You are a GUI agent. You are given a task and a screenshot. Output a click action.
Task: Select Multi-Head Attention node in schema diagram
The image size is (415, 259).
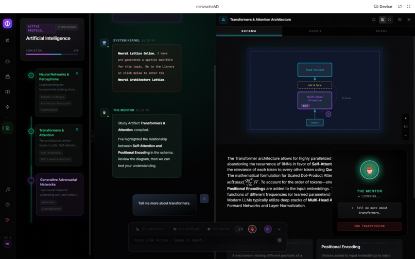pyautogui.click(x=315, y=100)
